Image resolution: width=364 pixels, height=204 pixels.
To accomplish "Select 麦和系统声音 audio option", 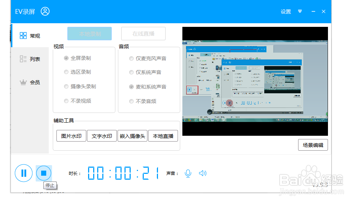I will 148,87.
